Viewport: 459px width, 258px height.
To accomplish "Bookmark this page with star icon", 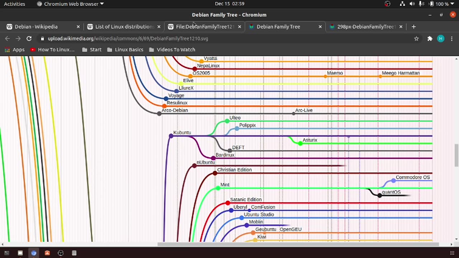I will tap(416, 38).
